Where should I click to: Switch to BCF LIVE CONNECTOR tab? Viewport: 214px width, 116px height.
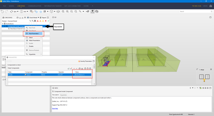pyautogui.click(x=72, y=6)
